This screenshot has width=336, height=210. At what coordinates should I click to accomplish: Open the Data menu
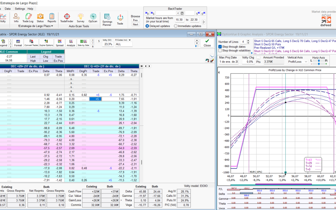(x=7, y=9)
